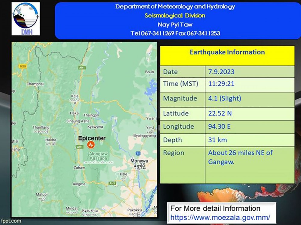Click the latitude value 22.52 N
Image resolution: width=301 pixels, height=225 pixels.
pos(220,113)
